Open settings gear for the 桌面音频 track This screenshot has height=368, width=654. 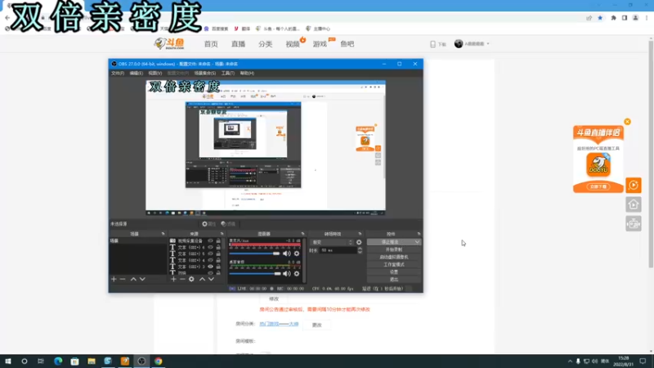click(297, 274)
